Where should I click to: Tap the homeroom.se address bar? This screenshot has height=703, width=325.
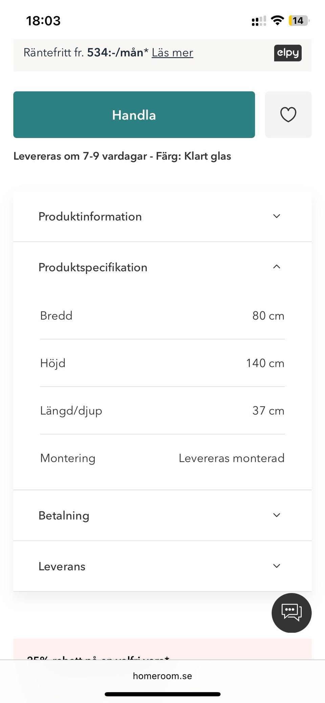click(162, 676)
